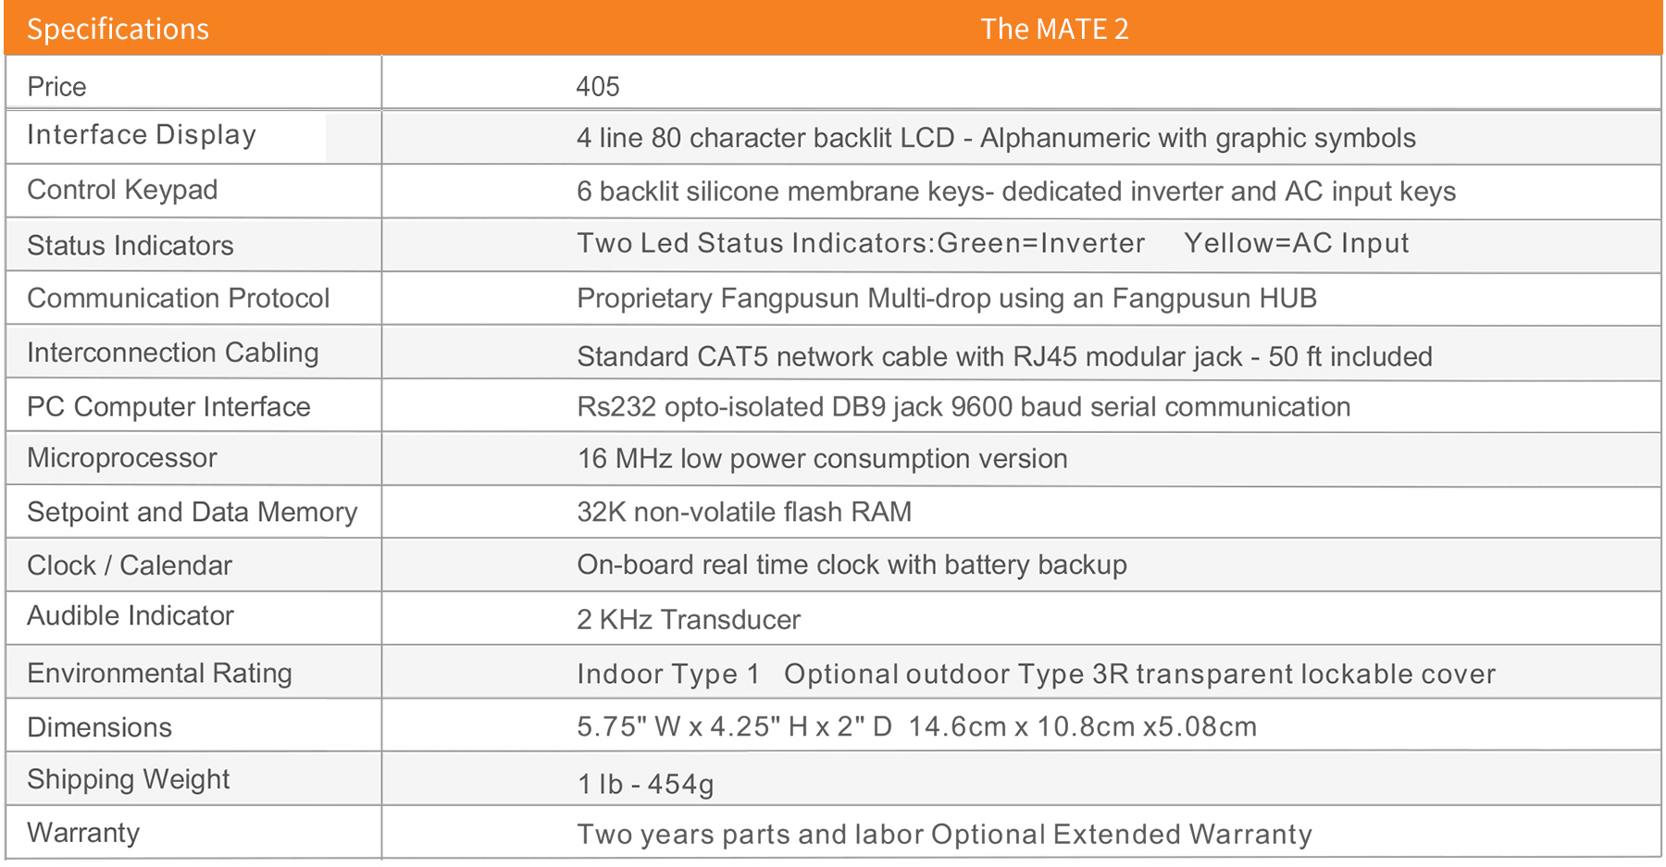
Task: Click the Interconnection Cabling label
Action: pyautogui.click(x=172, y=353)
